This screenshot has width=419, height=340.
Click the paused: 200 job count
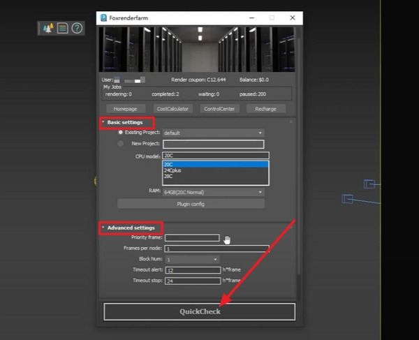pyautogui.click(x=253, y=94)
